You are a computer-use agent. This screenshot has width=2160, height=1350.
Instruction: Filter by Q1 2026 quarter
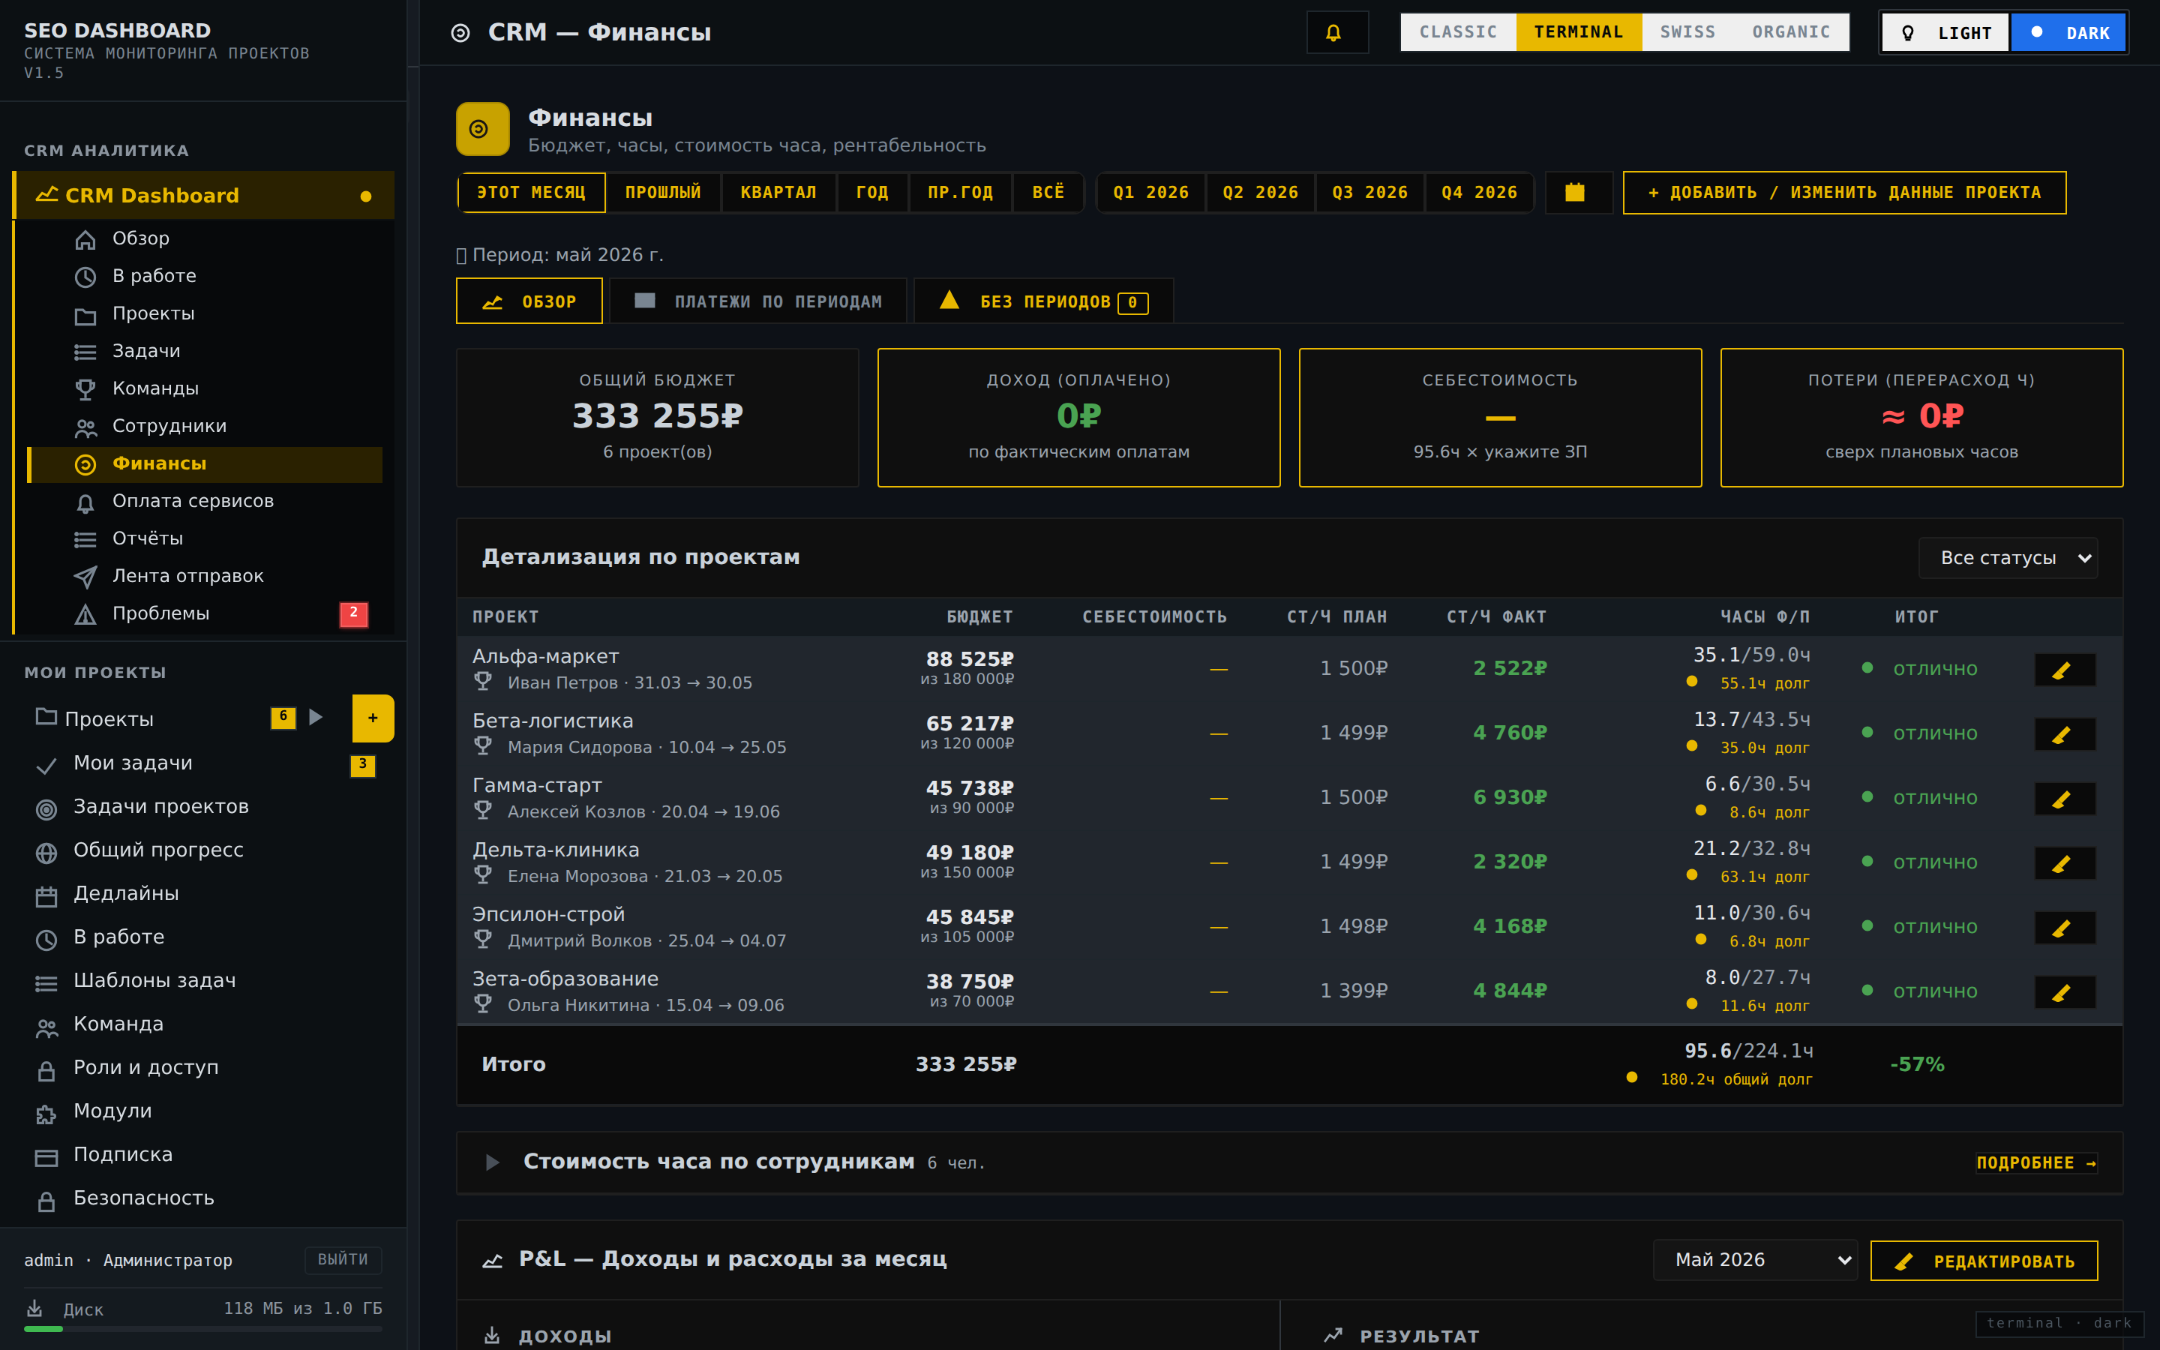(1150, 192)
